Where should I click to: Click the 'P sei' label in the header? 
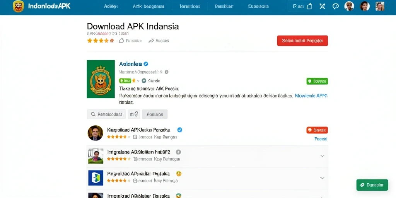coord(298,7)
